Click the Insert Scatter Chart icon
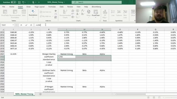This screenshot has height=99, width=177. (x=77, y=17)
